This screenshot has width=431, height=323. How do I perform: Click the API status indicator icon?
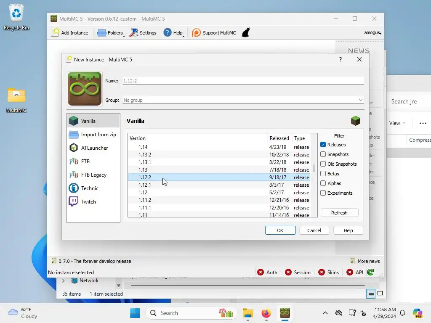350,272
